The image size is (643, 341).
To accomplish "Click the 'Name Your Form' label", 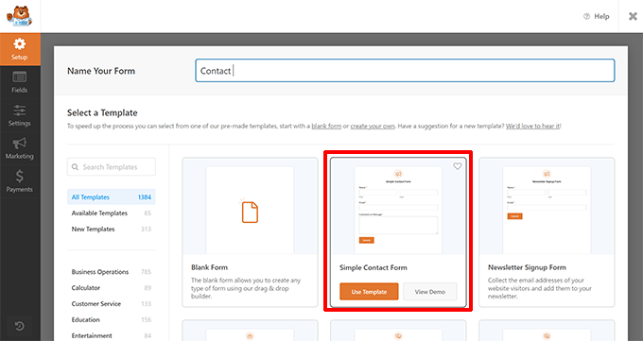I will 101,71.
